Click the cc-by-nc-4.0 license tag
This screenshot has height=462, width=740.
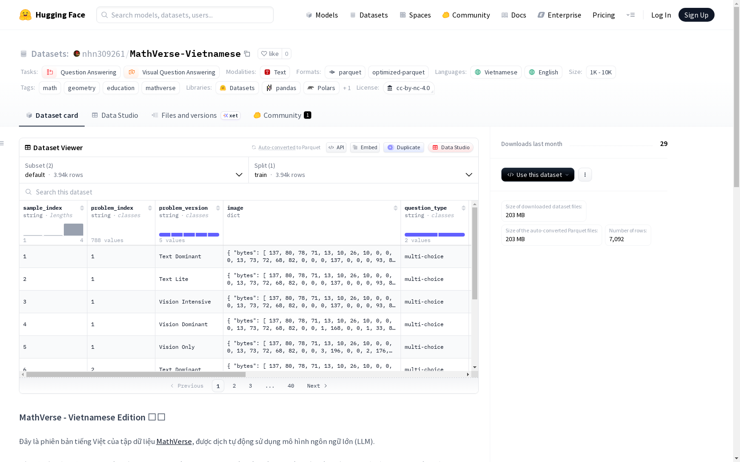coord(409,88)
